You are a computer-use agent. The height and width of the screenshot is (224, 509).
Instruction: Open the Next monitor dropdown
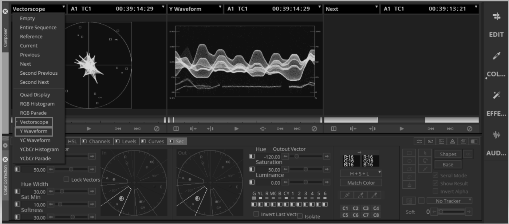376,7
